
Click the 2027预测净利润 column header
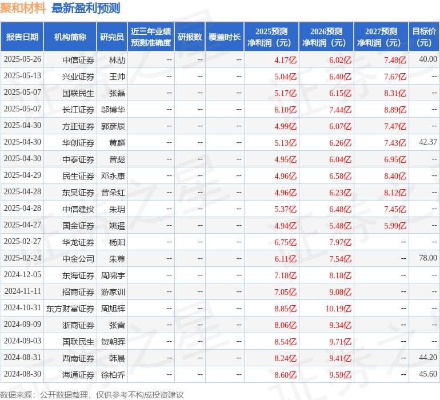(381, 37)
